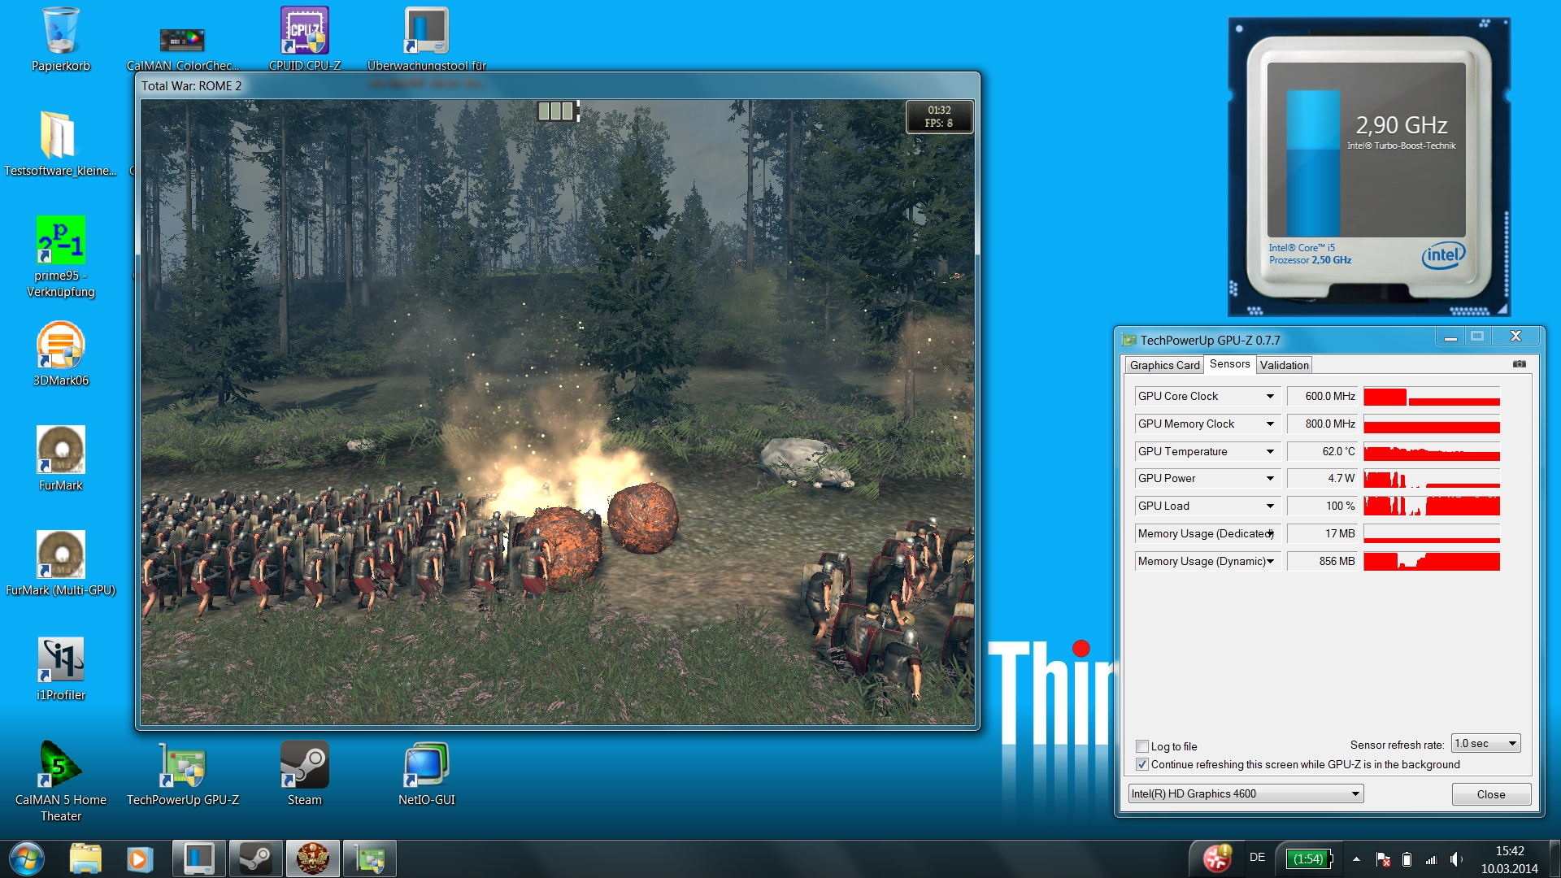Launch 3DMark06 from desktop

point(61,346)
